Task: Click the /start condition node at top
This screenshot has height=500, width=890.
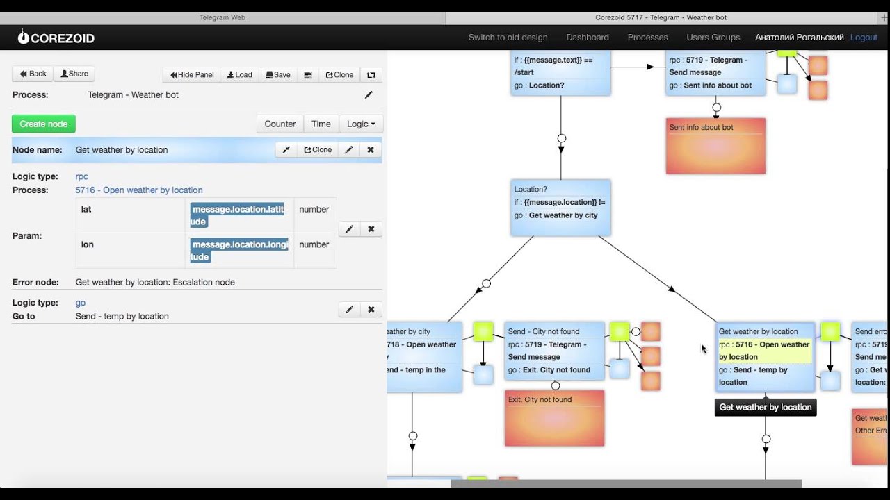Action: coord(560,72)
